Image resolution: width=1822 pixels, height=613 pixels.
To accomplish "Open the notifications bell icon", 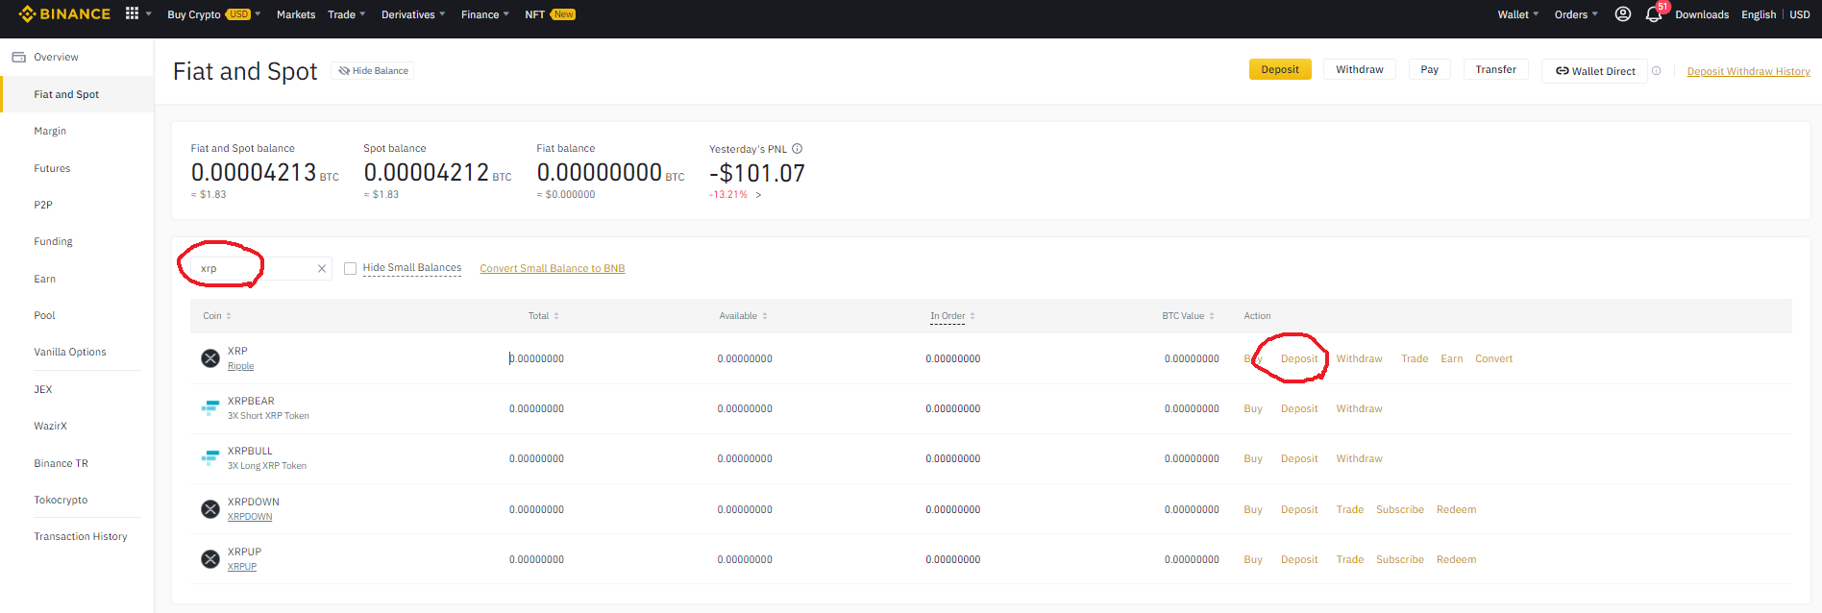I will coord(1653,14).
